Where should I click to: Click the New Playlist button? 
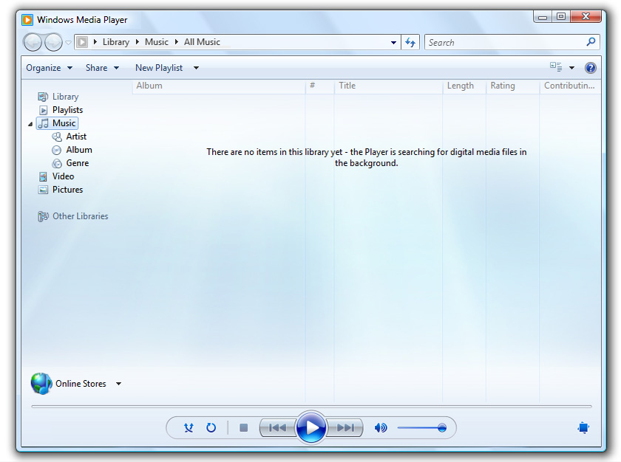158,68
